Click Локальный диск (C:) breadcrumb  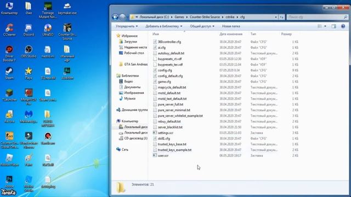[x=154, y=17]
